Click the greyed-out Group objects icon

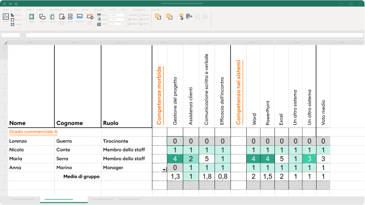click(x=197, y=17)
